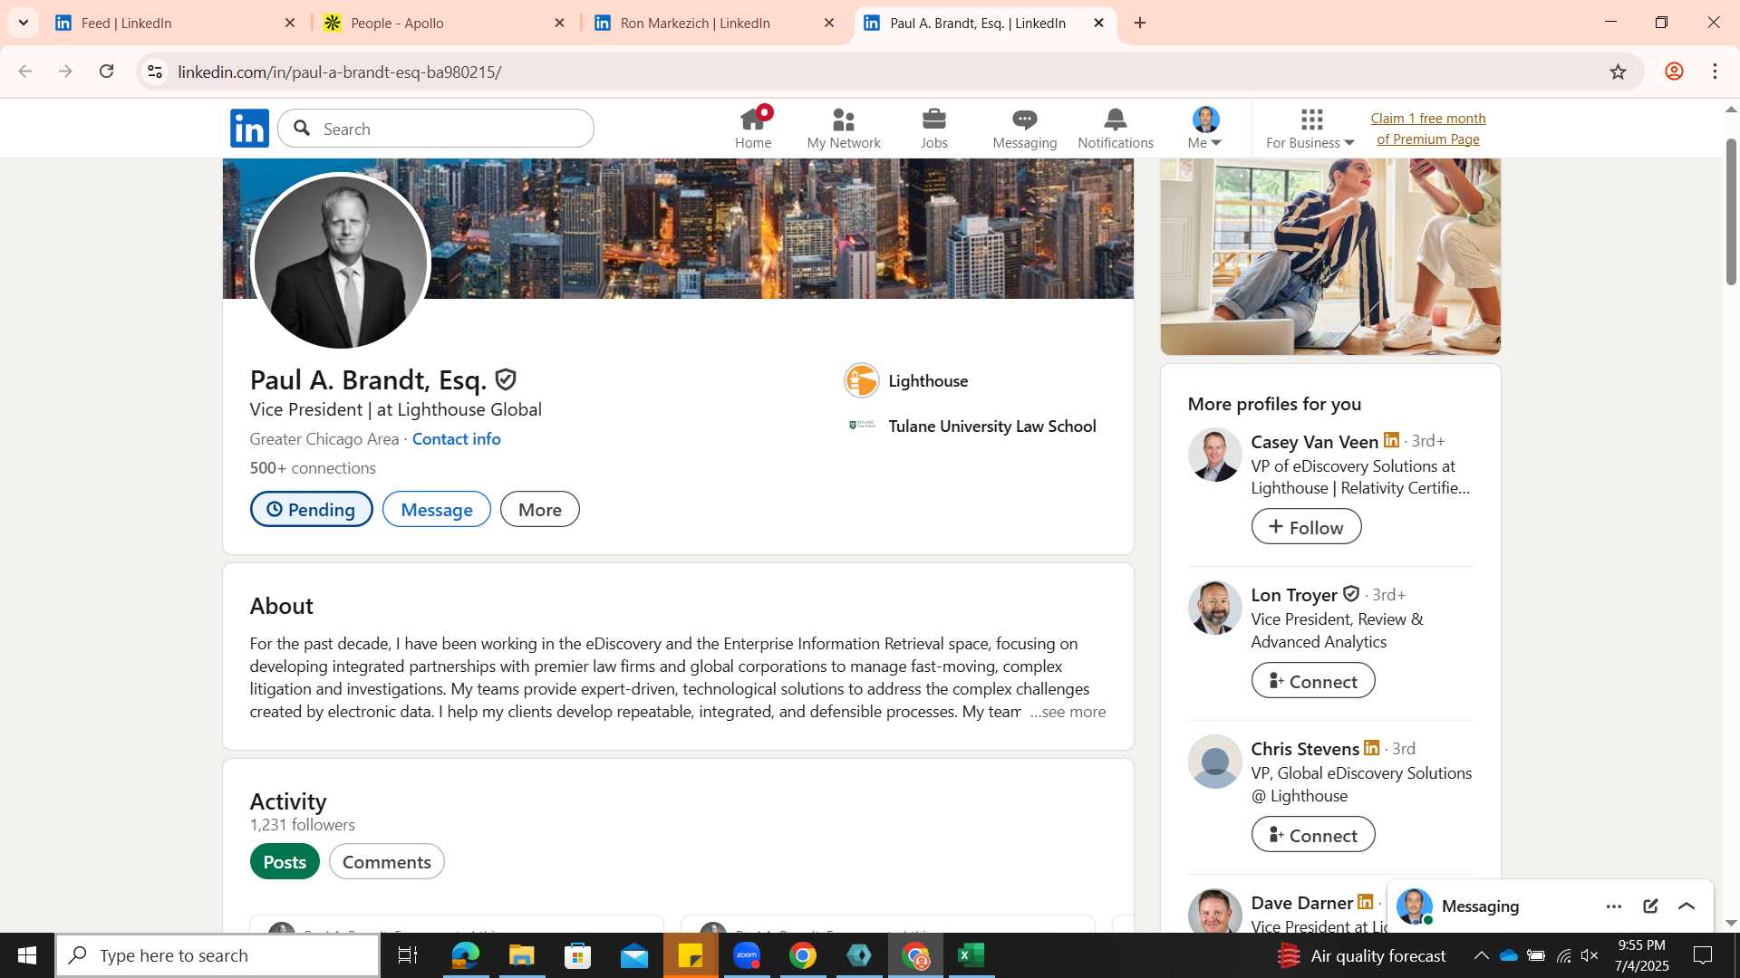The width and height of the screenshot is (1740, 978).
Task: Connect with Chris Stevens
Action: pyautogui.click(x=1313, y=835)
